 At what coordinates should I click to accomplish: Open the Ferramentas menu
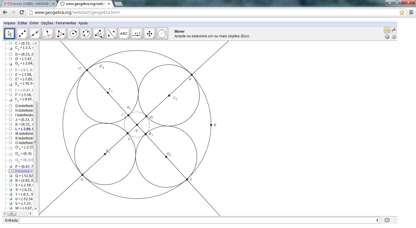66,23
